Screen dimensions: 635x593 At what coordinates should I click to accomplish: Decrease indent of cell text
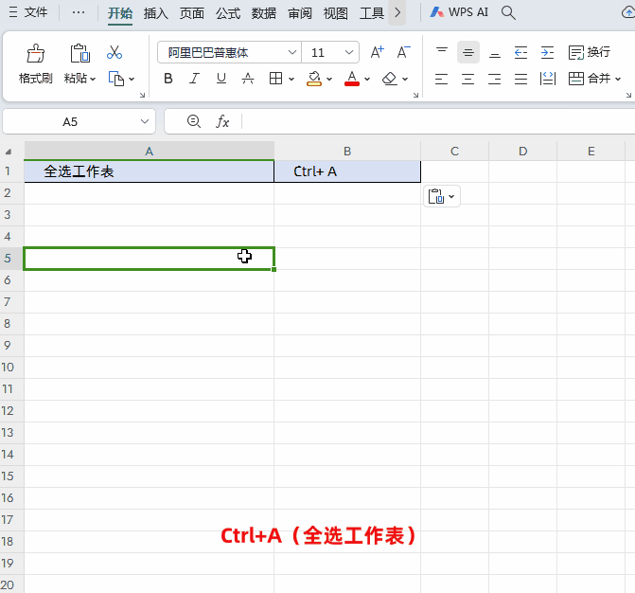coord(520,52)
